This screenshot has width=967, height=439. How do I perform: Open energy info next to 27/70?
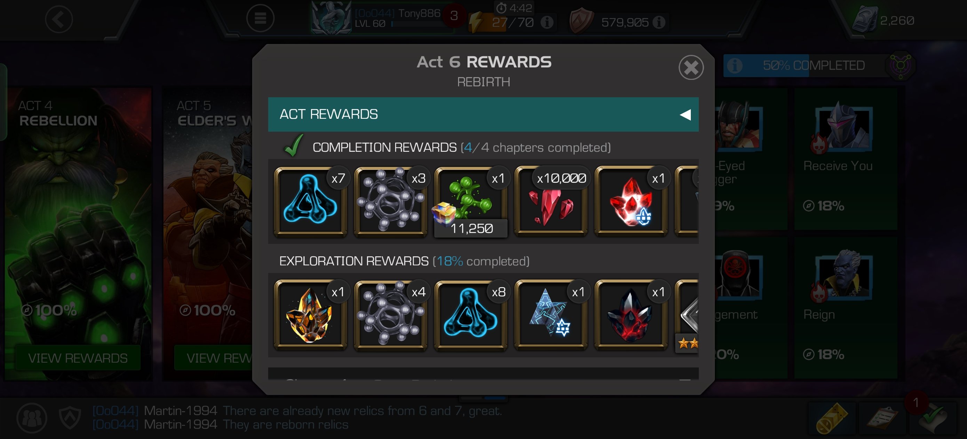[546, 22]
